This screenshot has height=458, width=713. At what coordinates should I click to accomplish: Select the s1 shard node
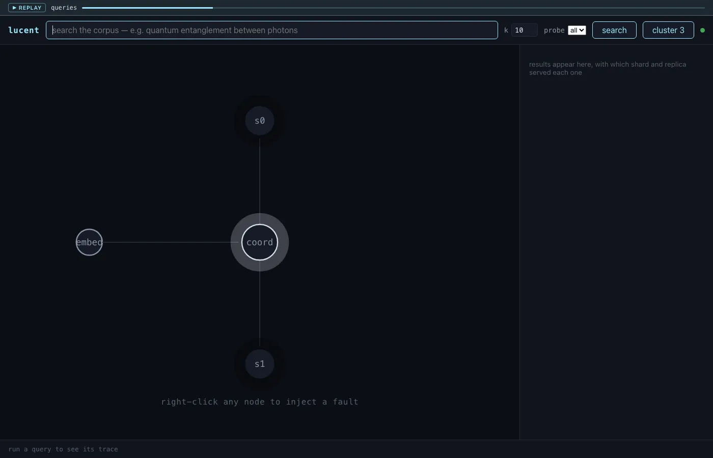click(260, 364)
